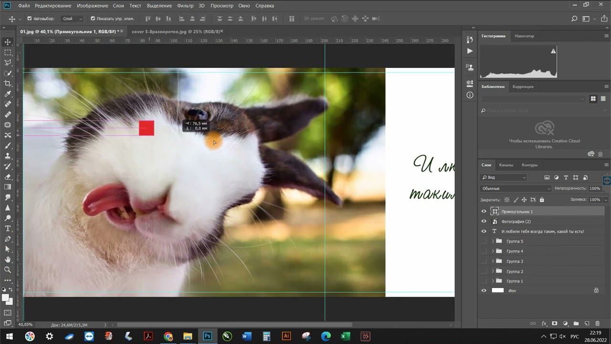This screenshot has width=611, height=344.
Task: Open Excel from the Windows taskbar
Action: point(345,336)
